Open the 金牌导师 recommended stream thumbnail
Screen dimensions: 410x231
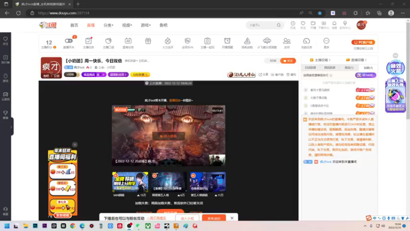click(130, 182)
